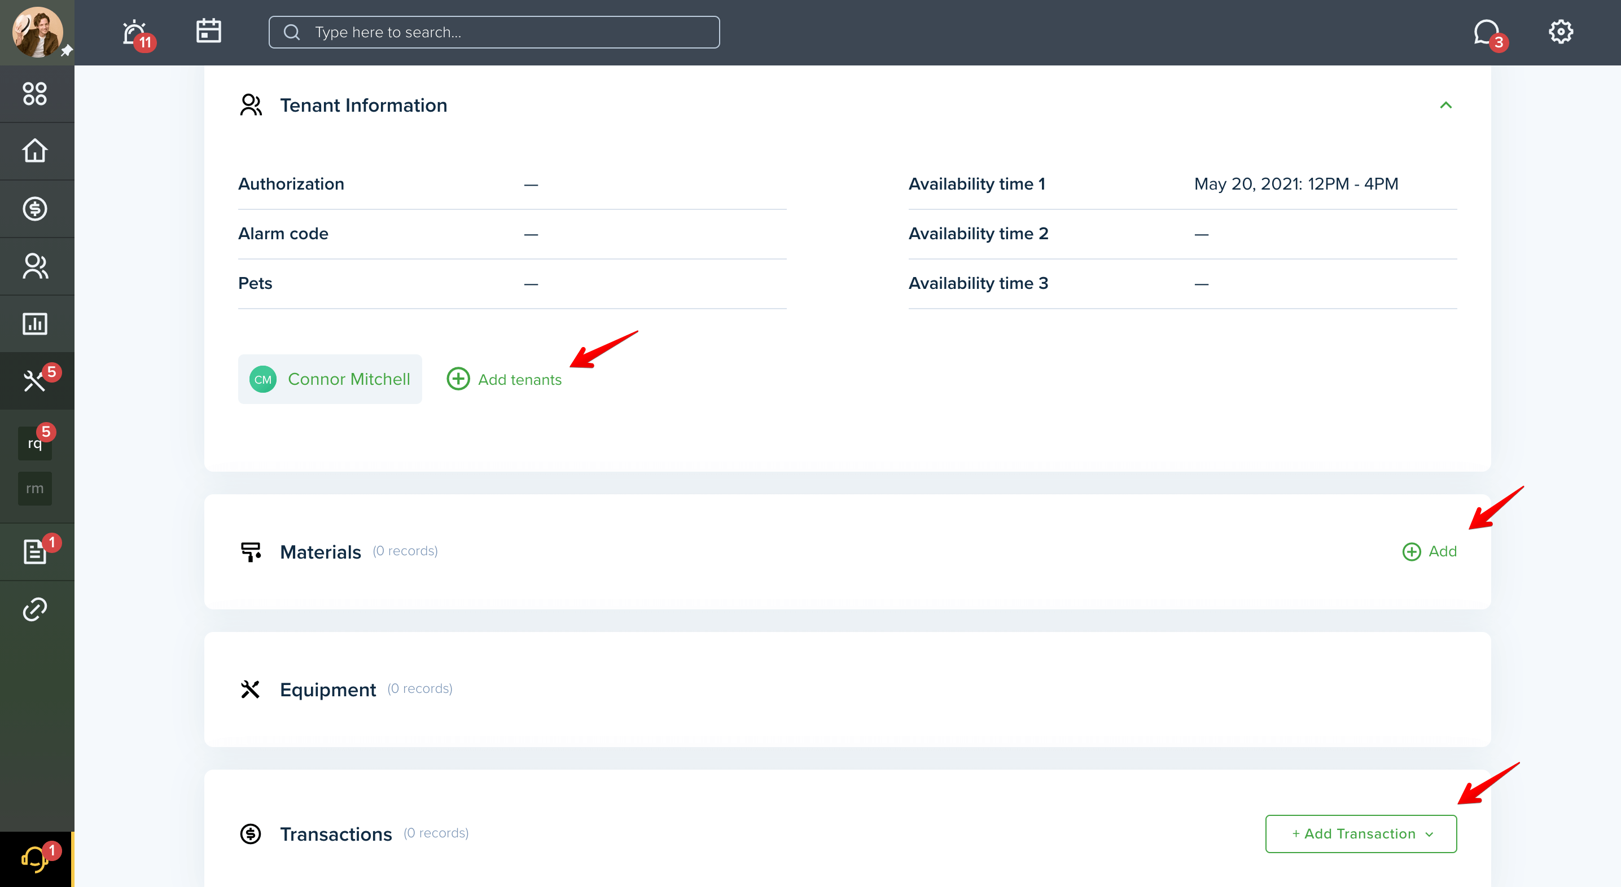Click the Equipment section heading
This screenshot has height=887, width=1621.
point(328,690)
